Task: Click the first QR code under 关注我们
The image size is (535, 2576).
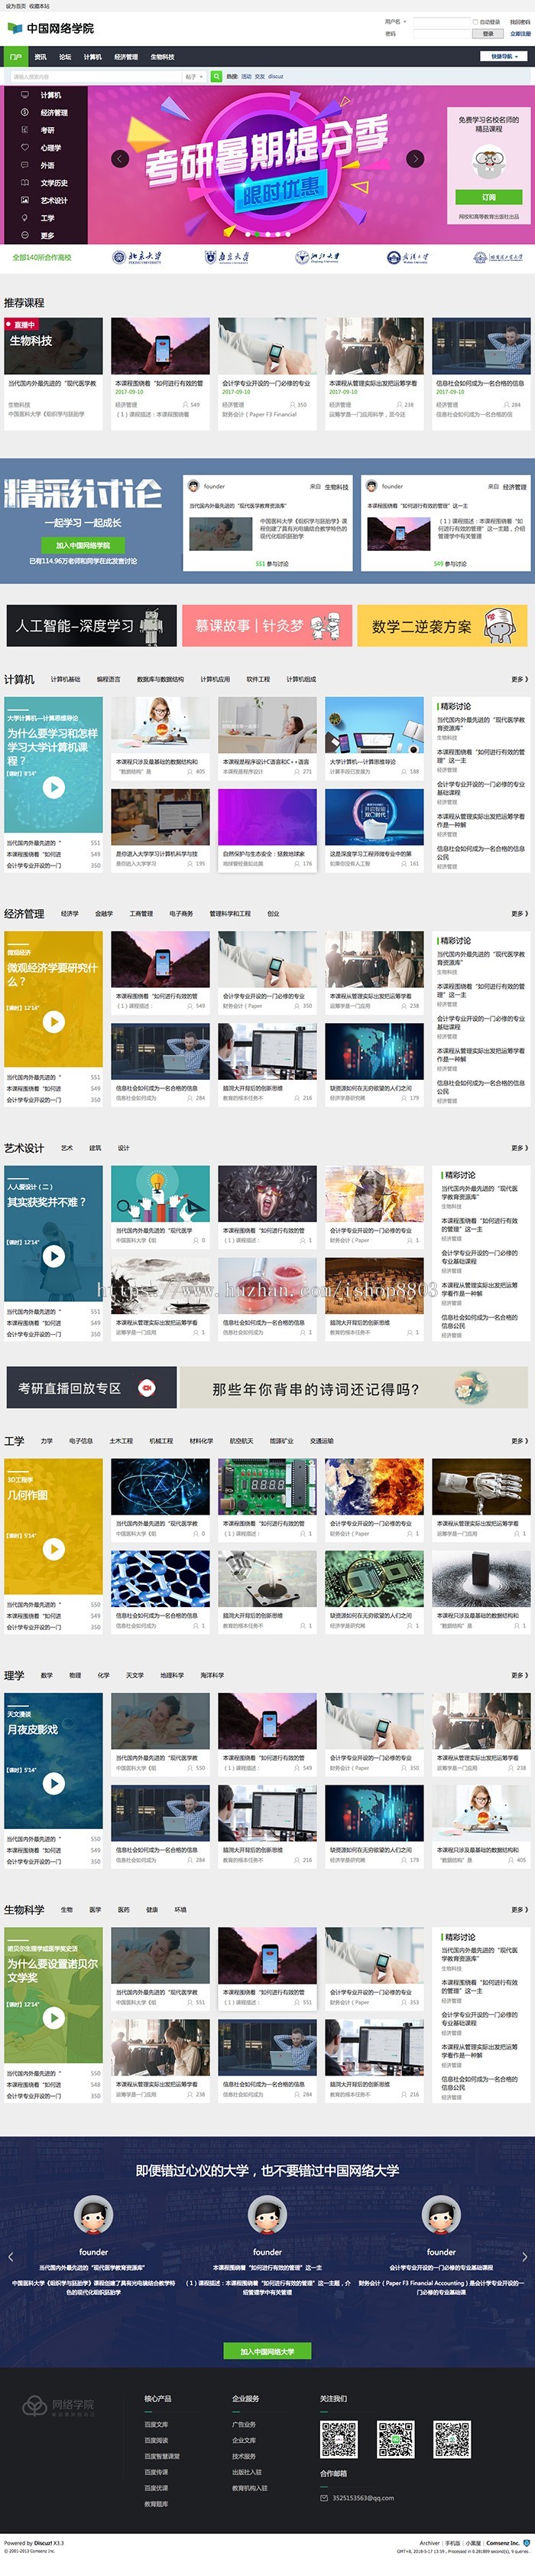Action: coord(339,2440)
